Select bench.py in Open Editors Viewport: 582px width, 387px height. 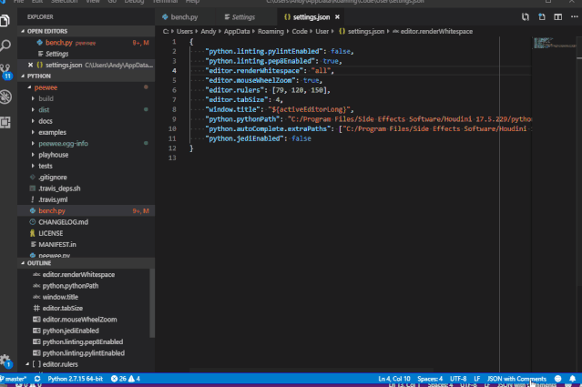click(87, 43)
